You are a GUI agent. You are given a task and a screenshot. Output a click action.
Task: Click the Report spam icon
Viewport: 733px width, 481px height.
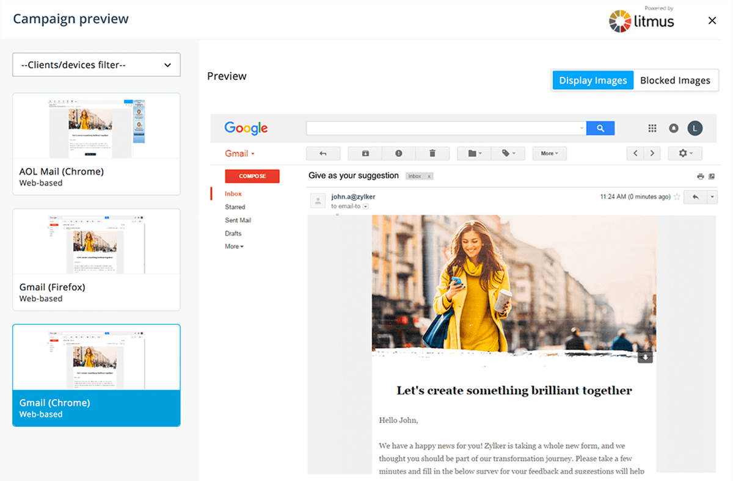(398, 153)
